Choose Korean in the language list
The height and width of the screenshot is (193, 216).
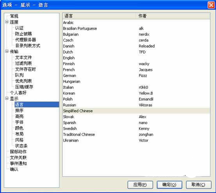[x=69, y=93]
